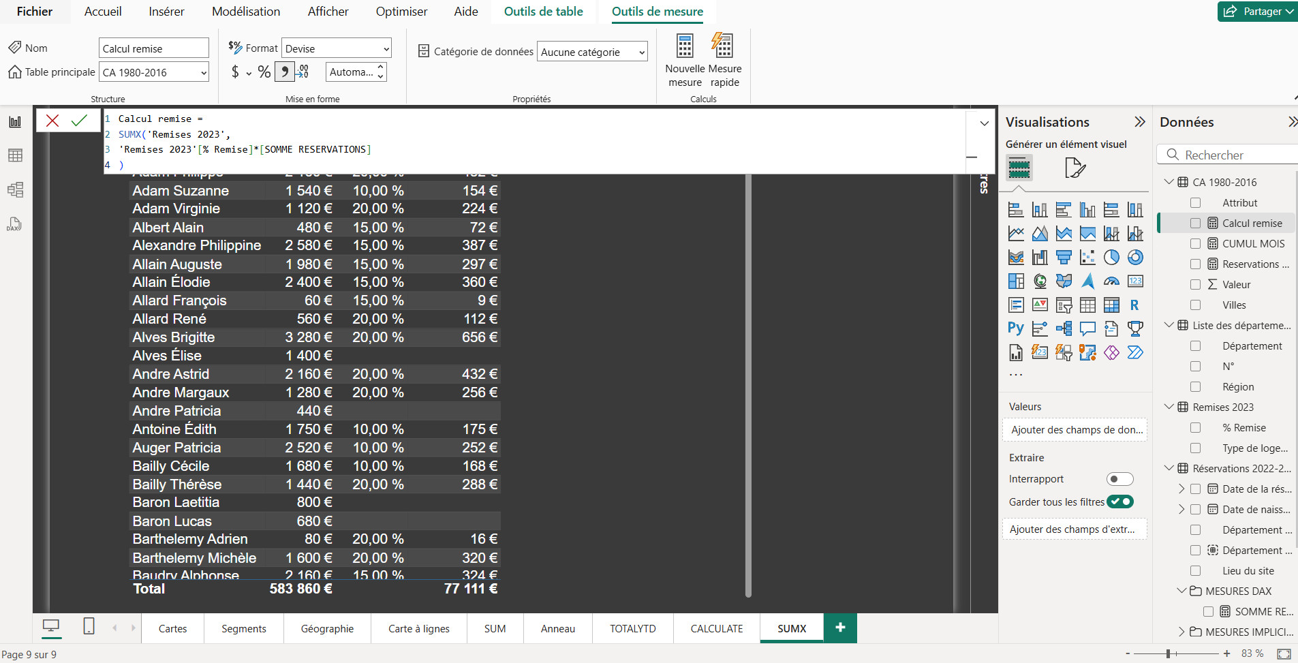Check the Attribut field checkbox
This screenshot has width=1298, height=663.
[x=1195, y=202]
